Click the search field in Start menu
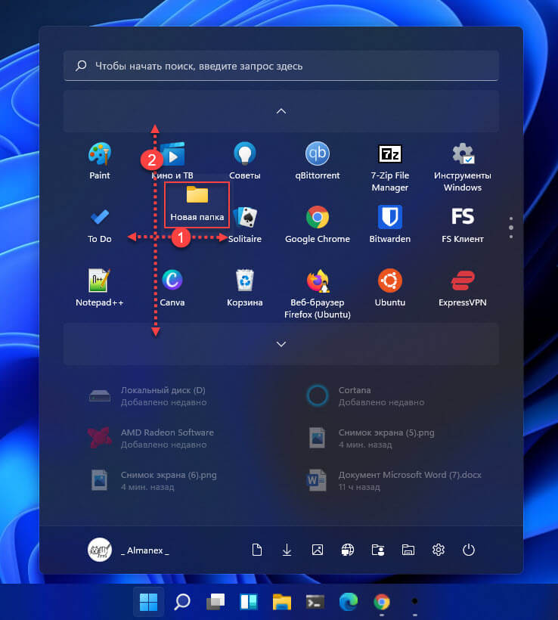558x620 pixels. 281,66
